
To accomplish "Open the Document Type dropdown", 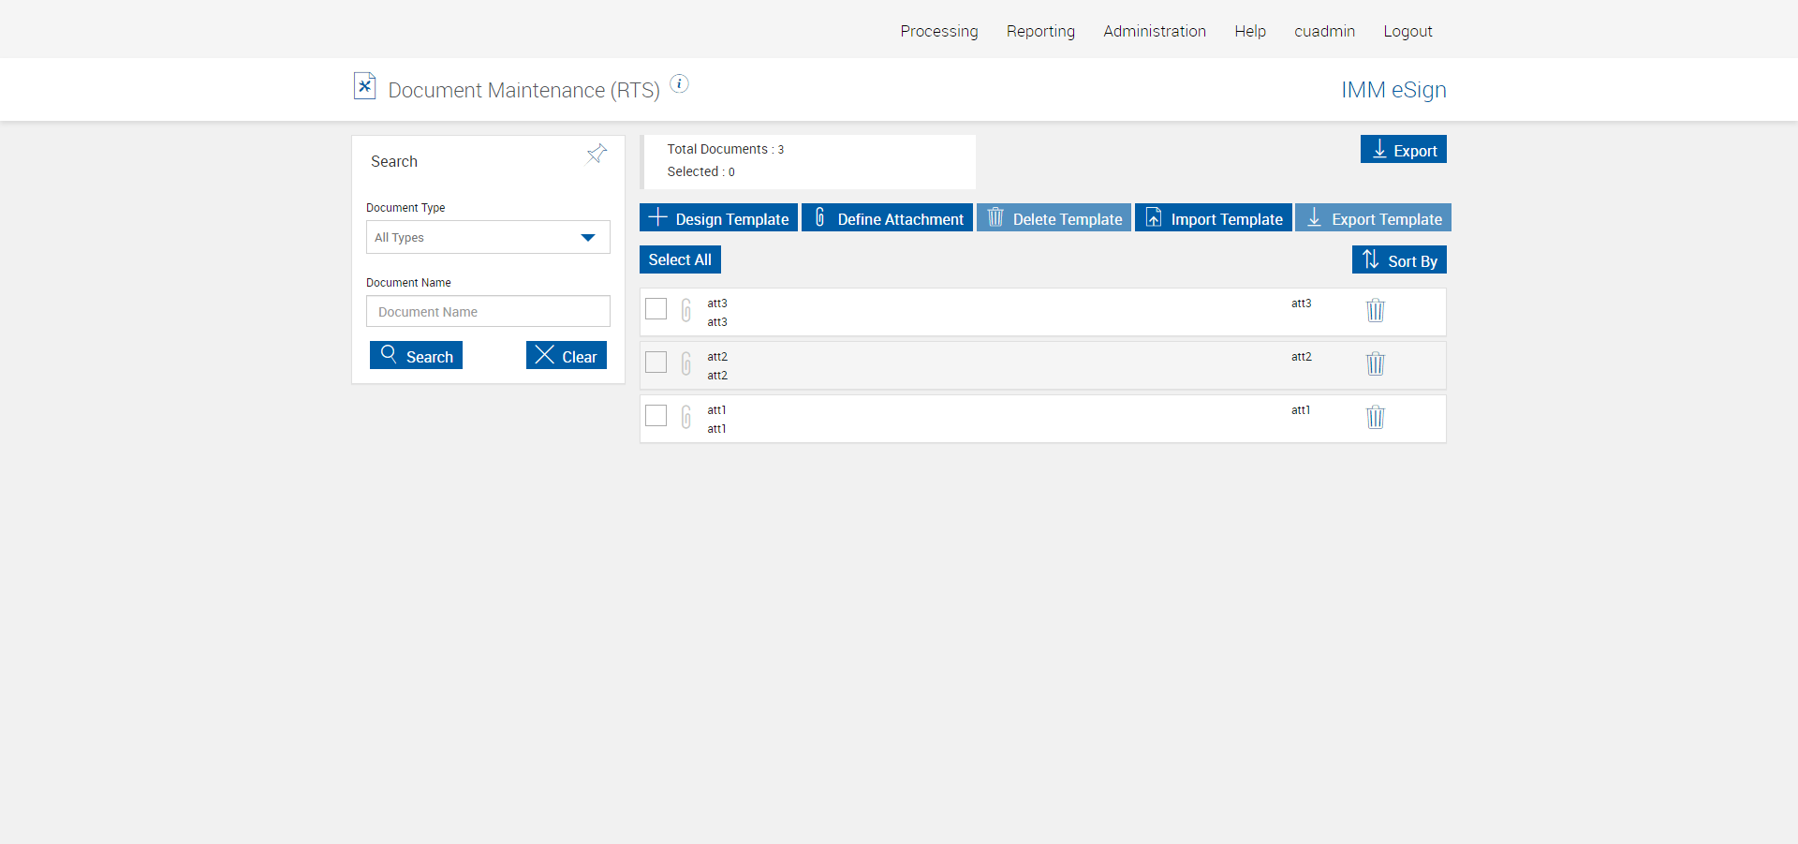I will 488,237.
